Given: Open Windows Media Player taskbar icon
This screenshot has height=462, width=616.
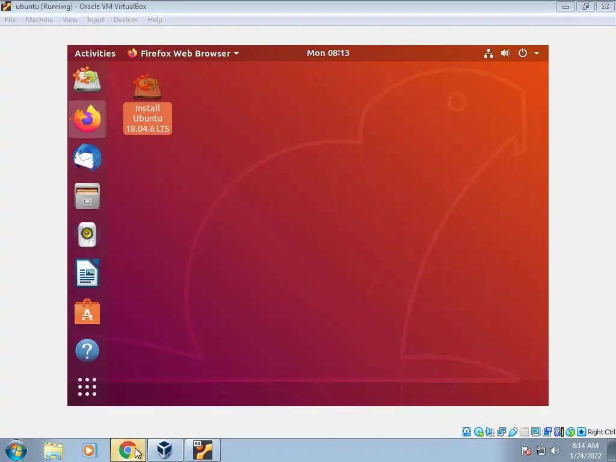Looking at the screenshot, I should point(90,450).
